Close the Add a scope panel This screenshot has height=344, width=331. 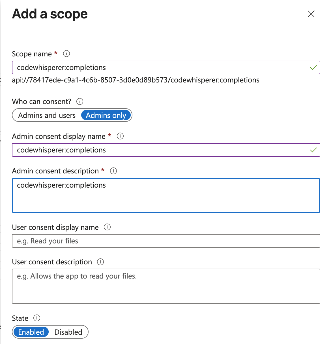click(311, 14)
